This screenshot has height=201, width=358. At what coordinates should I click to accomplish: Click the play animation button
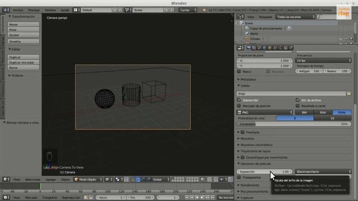coord(202,197)
